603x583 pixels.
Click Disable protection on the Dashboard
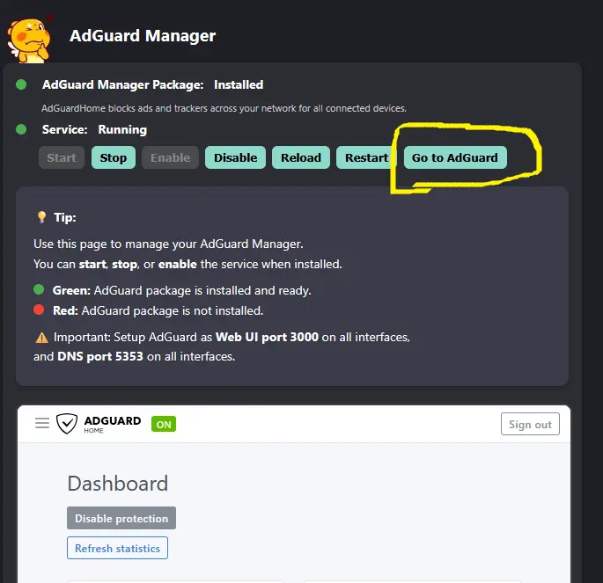(x=121, y=518)
